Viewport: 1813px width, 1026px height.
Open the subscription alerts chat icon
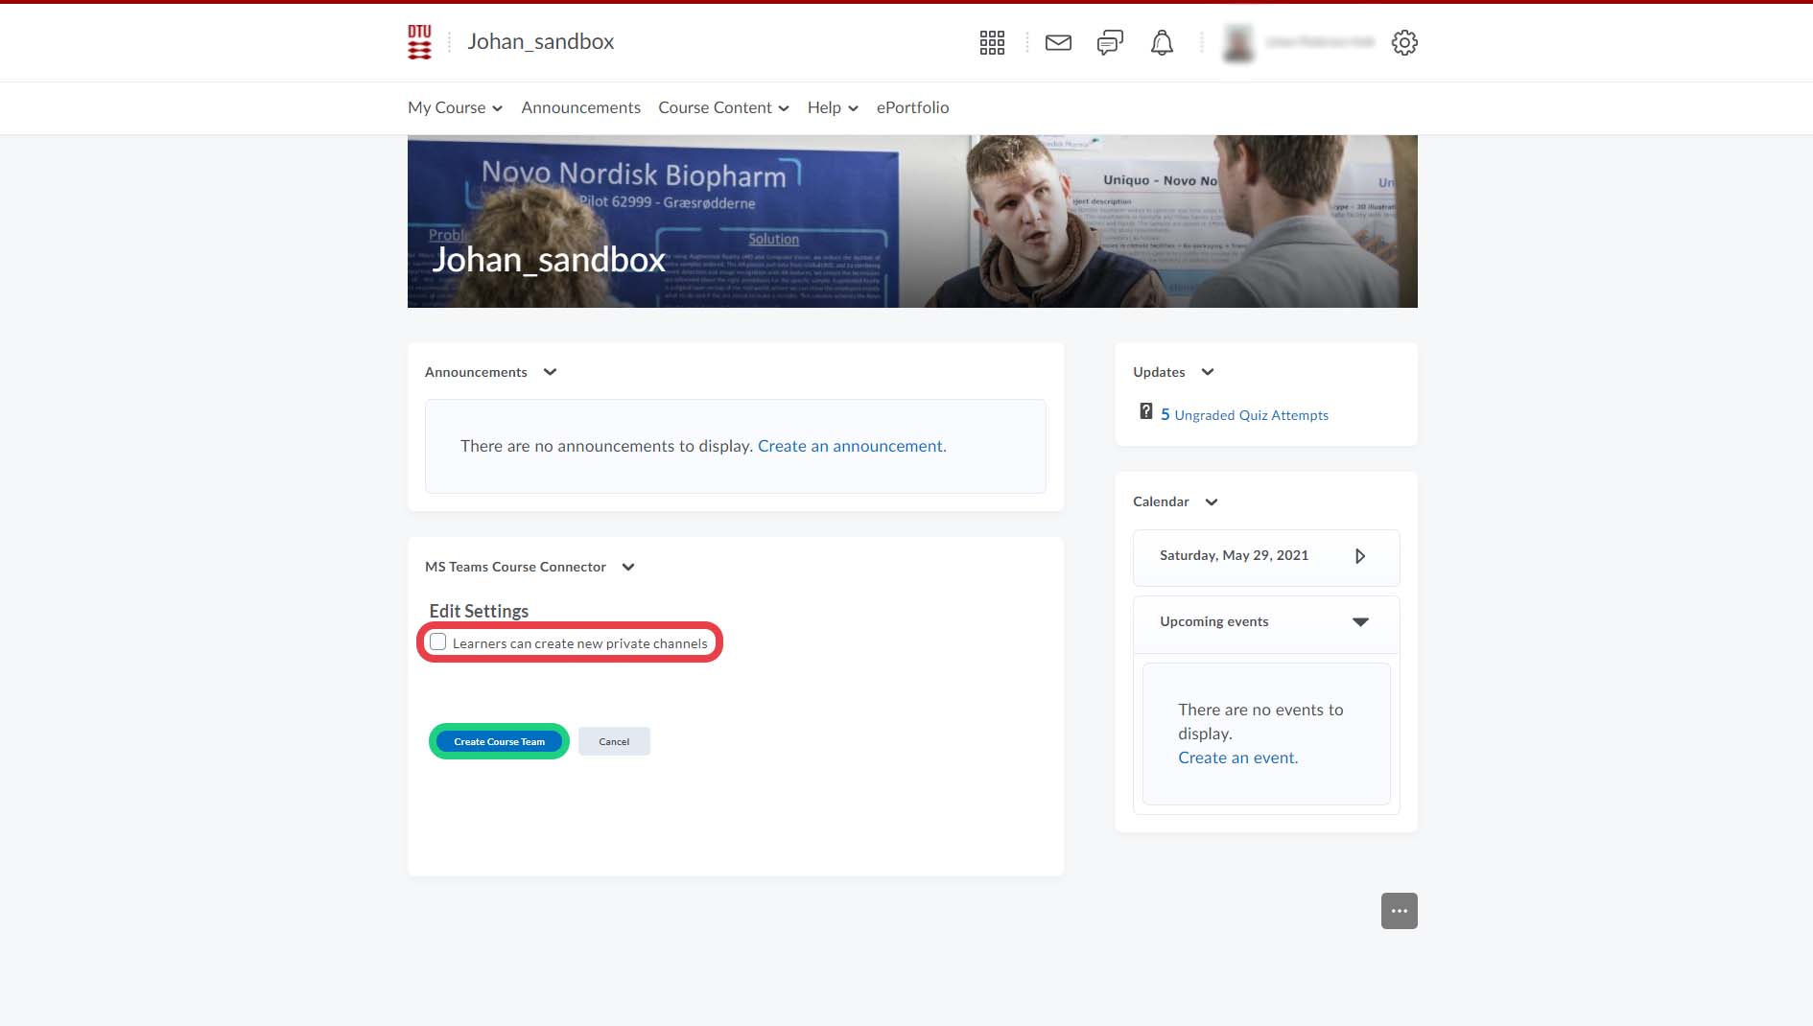click(1110, 42)
